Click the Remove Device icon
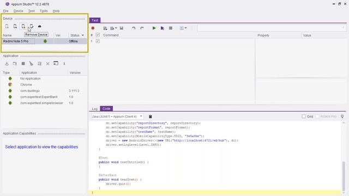Viewport: 349px width, 196px height. point(23,27)
